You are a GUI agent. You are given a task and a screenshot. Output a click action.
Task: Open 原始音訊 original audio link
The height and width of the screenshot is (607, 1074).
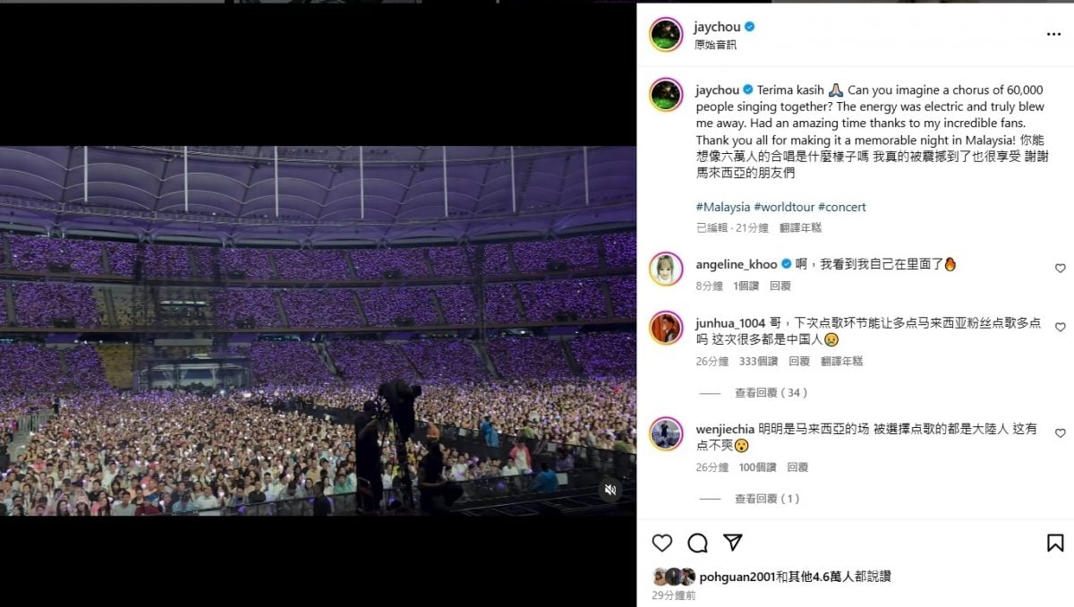(x=715, y=45)
